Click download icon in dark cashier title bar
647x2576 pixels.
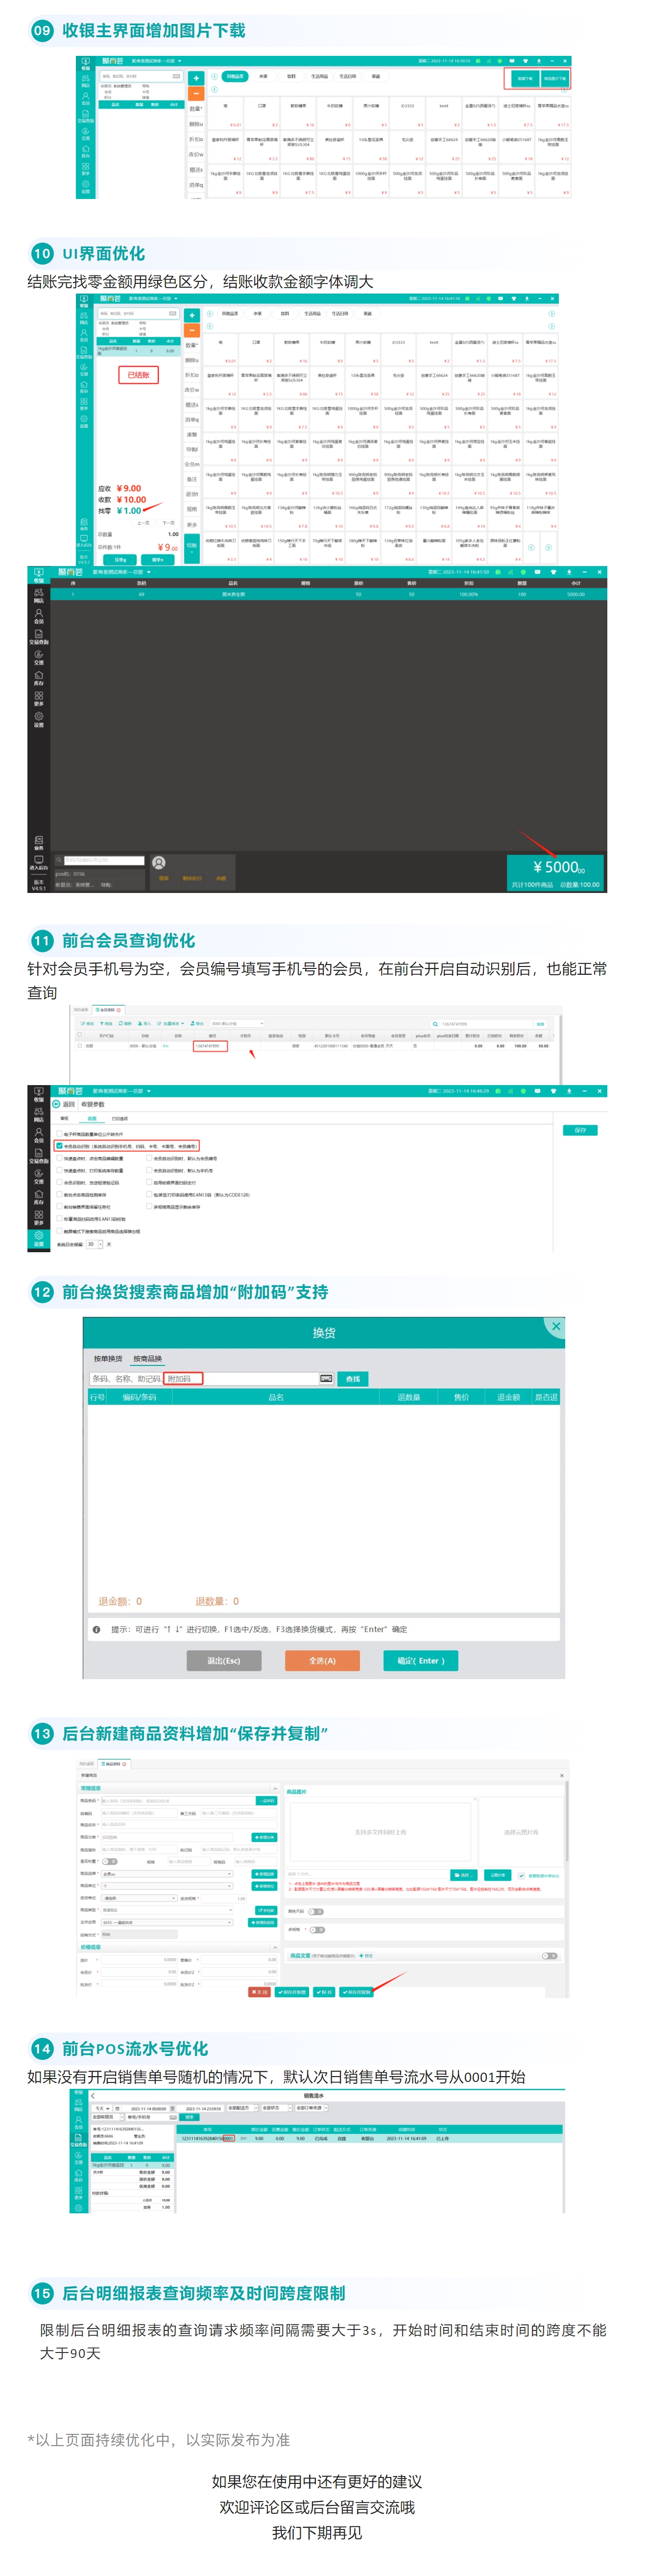coord(569,572)
